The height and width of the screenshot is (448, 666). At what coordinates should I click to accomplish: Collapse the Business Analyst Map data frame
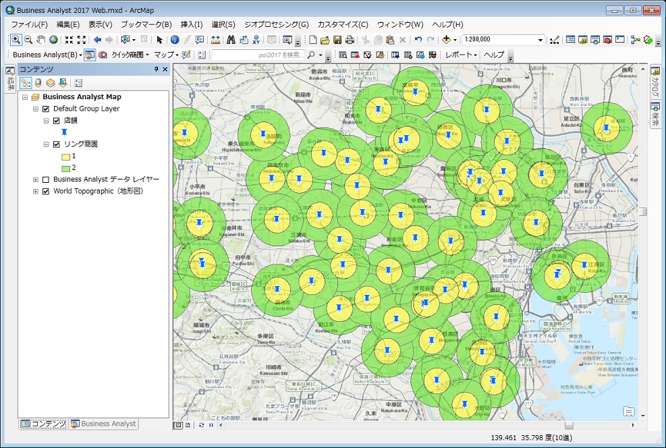coord(25,97)
